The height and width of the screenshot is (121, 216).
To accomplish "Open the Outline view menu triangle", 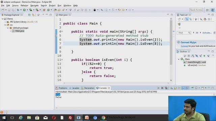I will (x=213, y=55).
